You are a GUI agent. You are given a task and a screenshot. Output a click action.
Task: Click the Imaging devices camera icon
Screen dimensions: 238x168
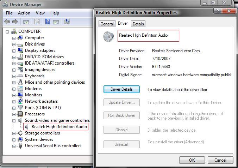(20, 70)
